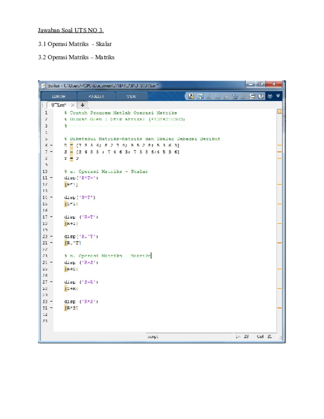324x419 pixels.
Task: Jump to the warning marker for line 7
Action: pos(279,152)
